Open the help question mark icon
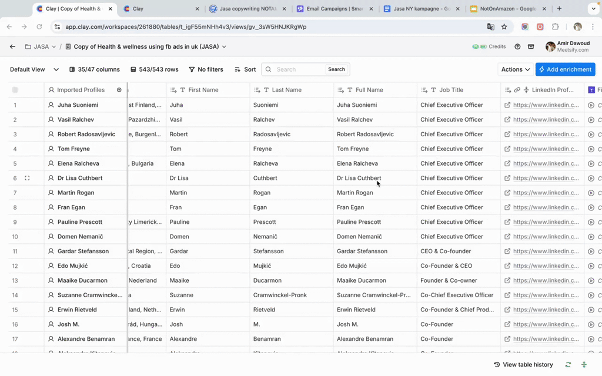The width and height of the screenshot is (602, 376). click(x=517, y=46)
